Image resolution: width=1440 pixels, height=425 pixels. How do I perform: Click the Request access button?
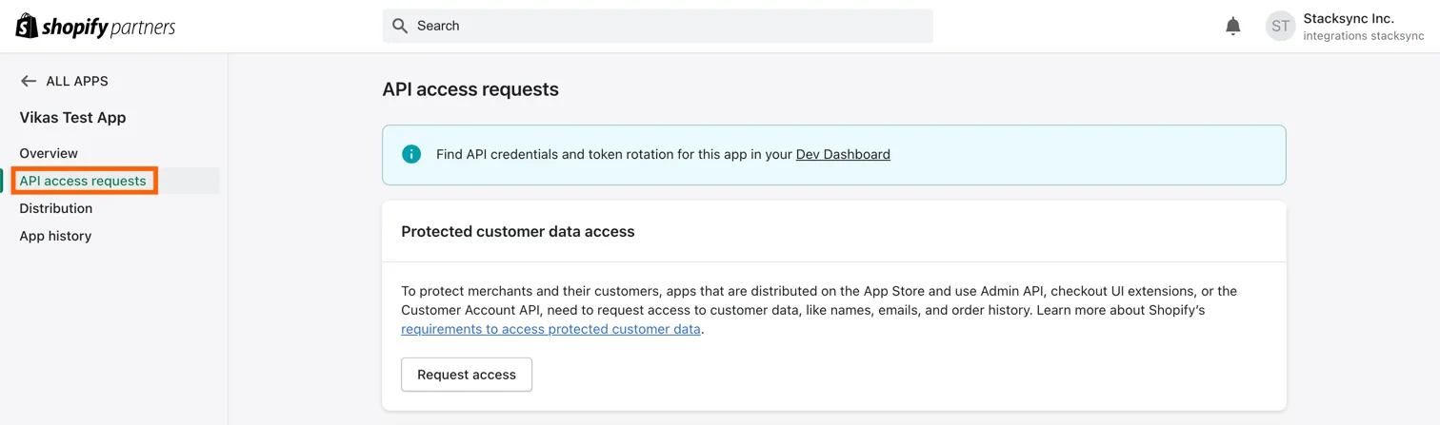pyautogui.click(x=467, y=375)
